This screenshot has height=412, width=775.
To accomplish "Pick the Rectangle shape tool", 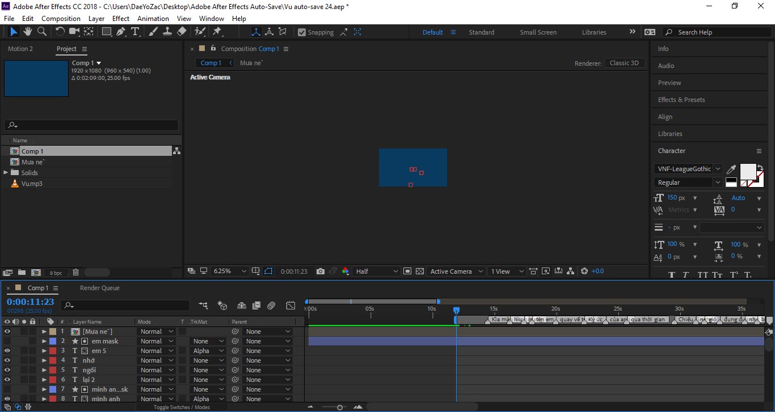I will click(107, 32).
